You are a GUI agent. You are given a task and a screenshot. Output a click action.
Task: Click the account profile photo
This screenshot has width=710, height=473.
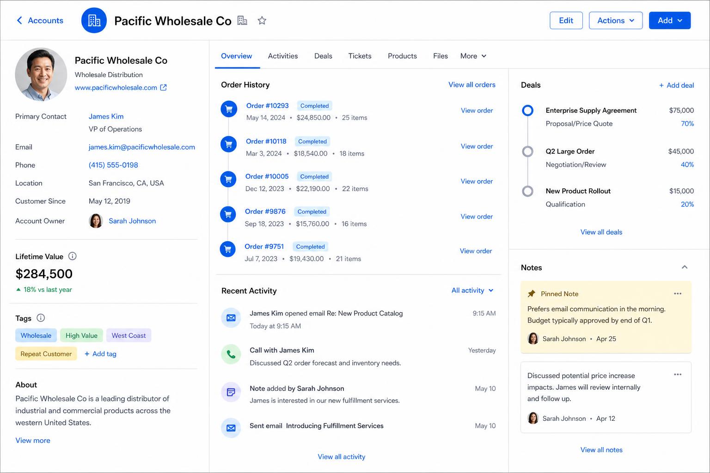point(41,74)
